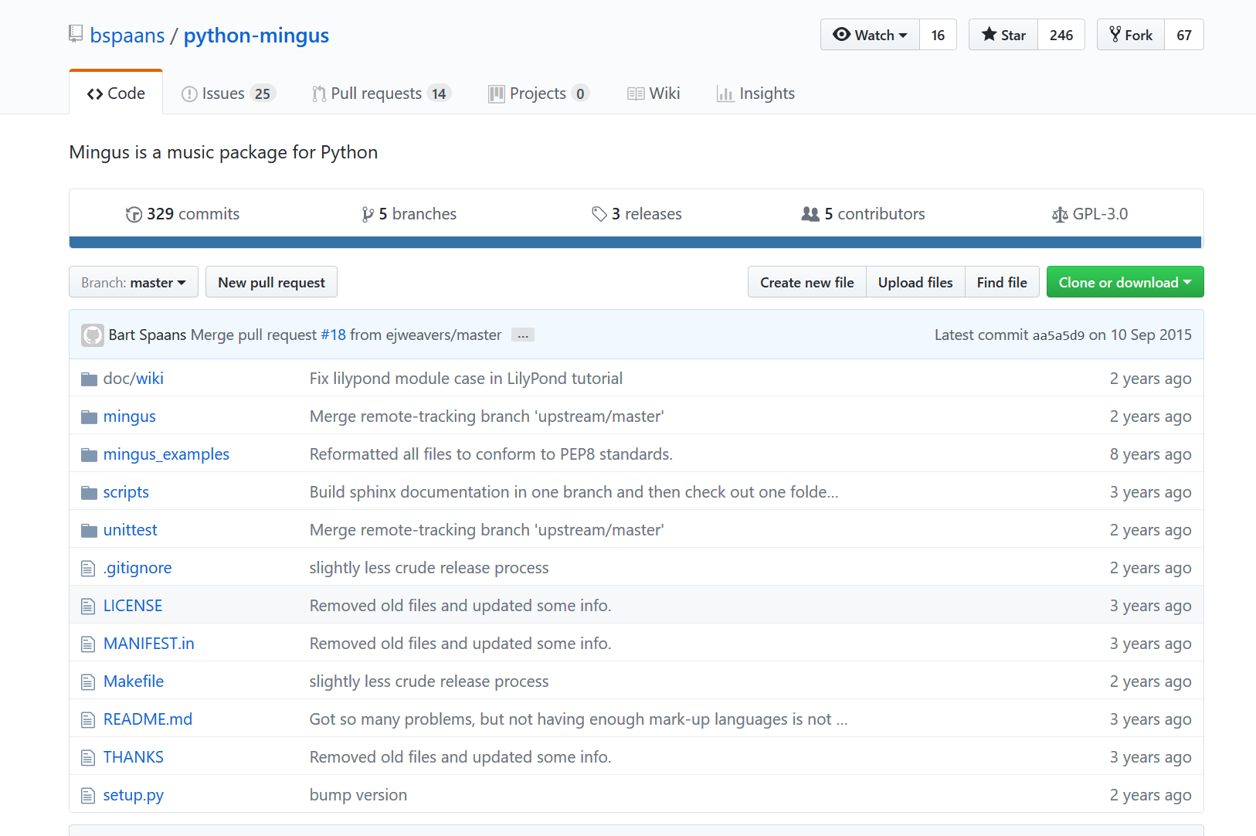Click the language breakdown color bar
Screen dimensions: 1256x836
coord(635,242)
